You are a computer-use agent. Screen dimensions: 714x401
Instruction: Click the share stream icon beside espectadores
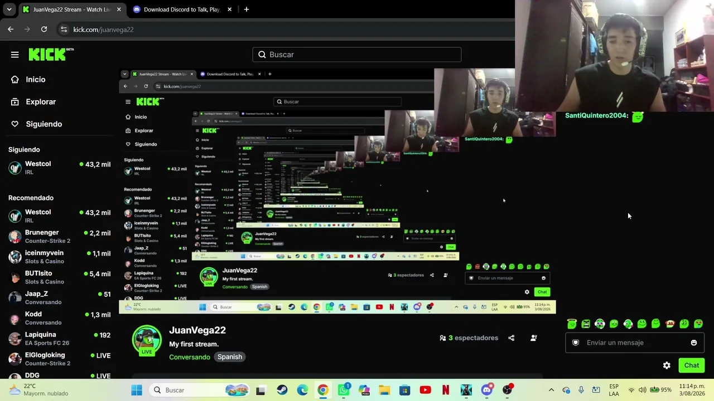(x=511, y=338)
